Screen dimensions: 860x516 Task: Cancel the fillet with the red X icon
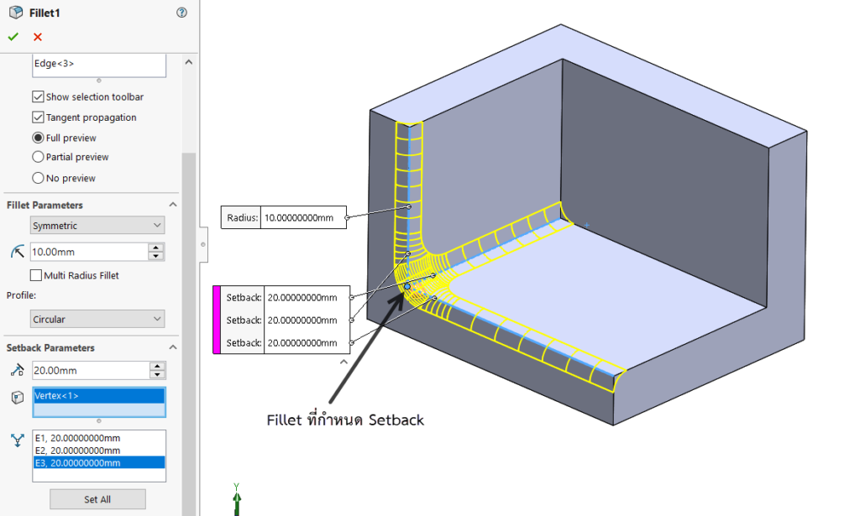tap(35, 36)
